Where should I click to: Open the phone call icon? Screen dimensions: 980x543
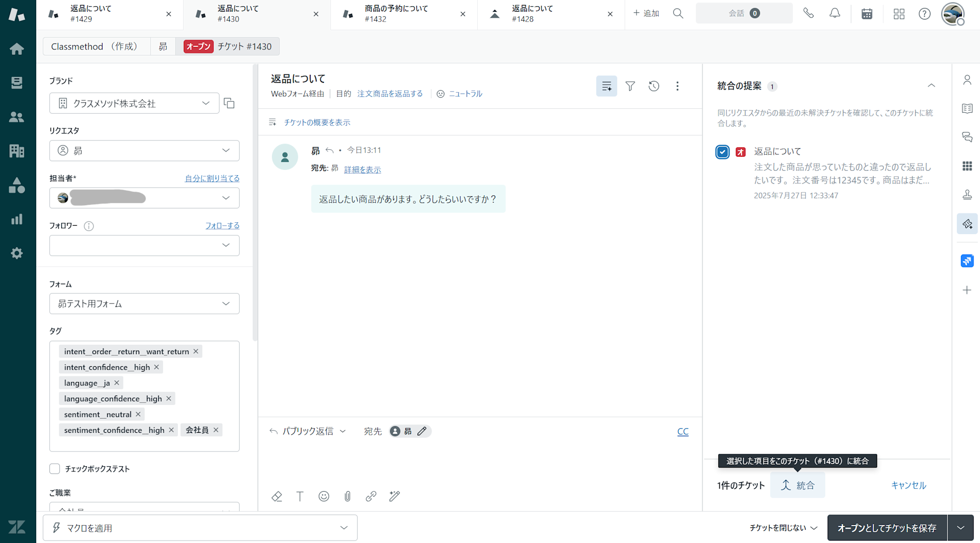coord(808,14)
